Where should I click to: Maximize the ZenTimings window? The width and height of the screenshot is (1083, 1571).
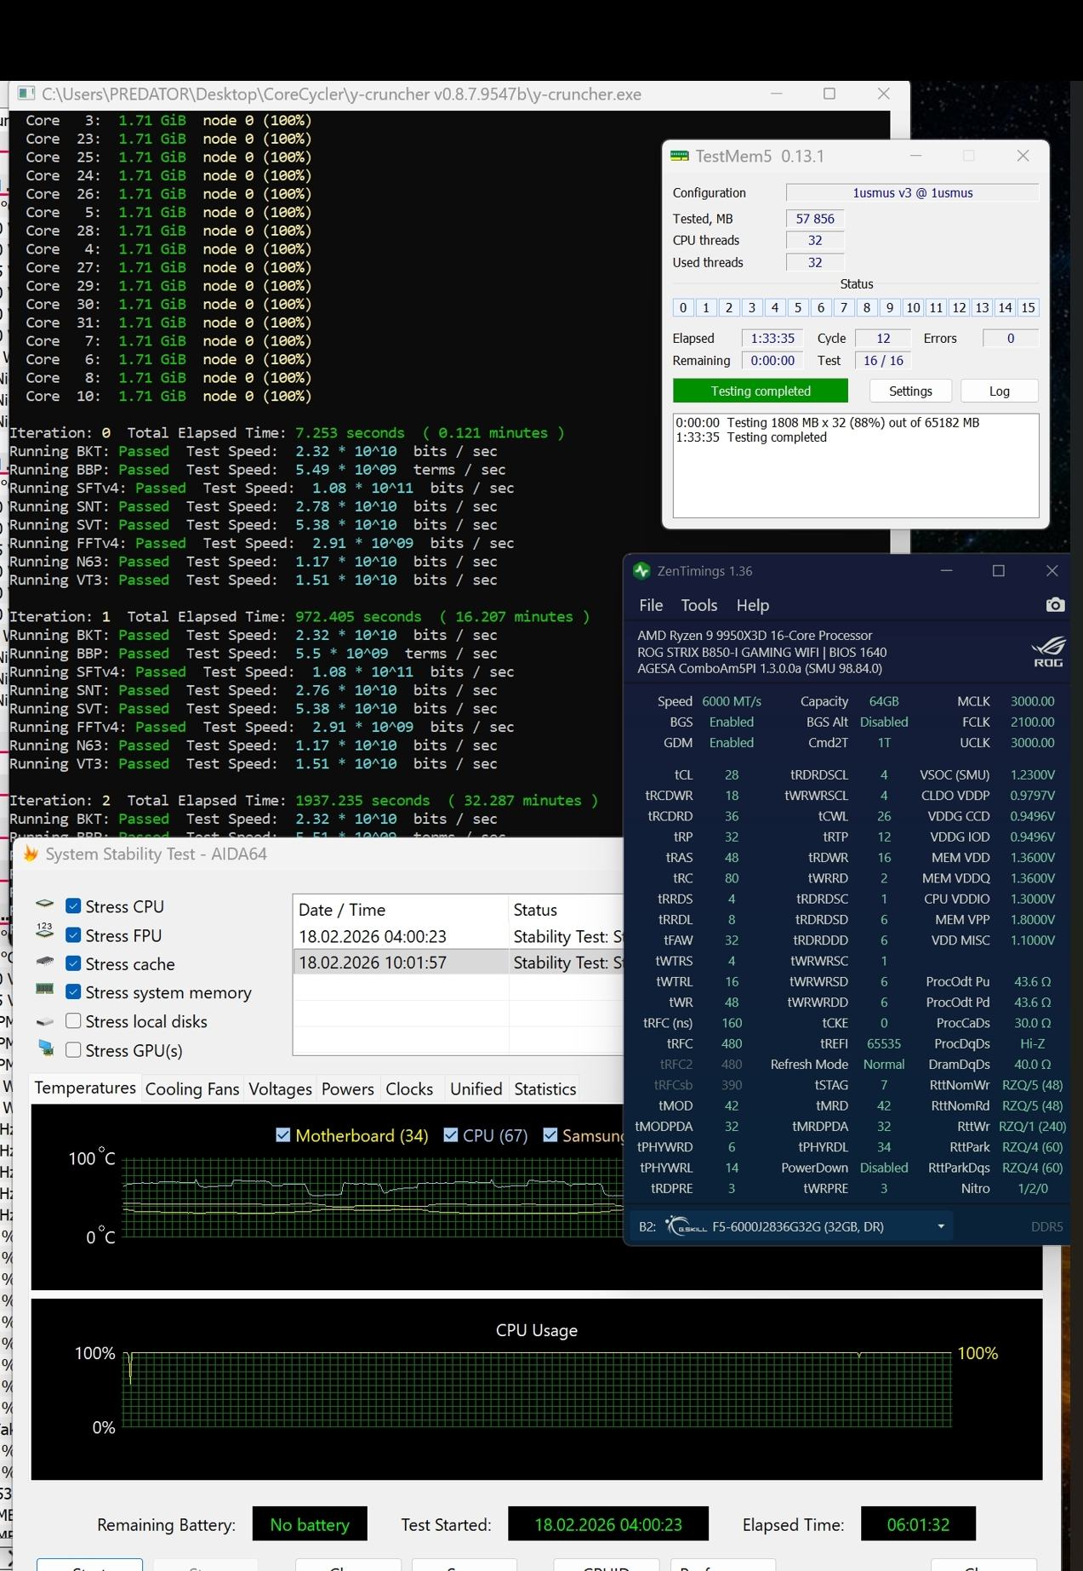(999, 571)
